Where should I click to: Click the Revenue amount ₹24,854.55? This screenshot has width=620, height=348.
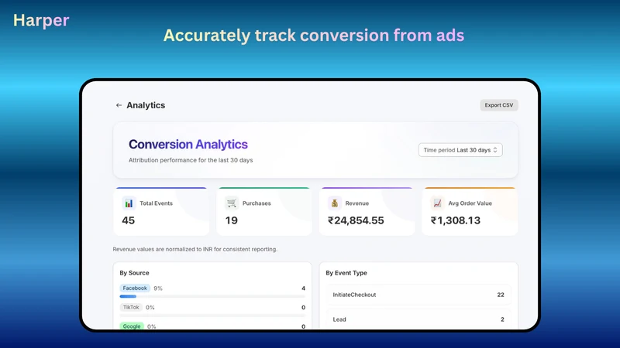point(356,220)
